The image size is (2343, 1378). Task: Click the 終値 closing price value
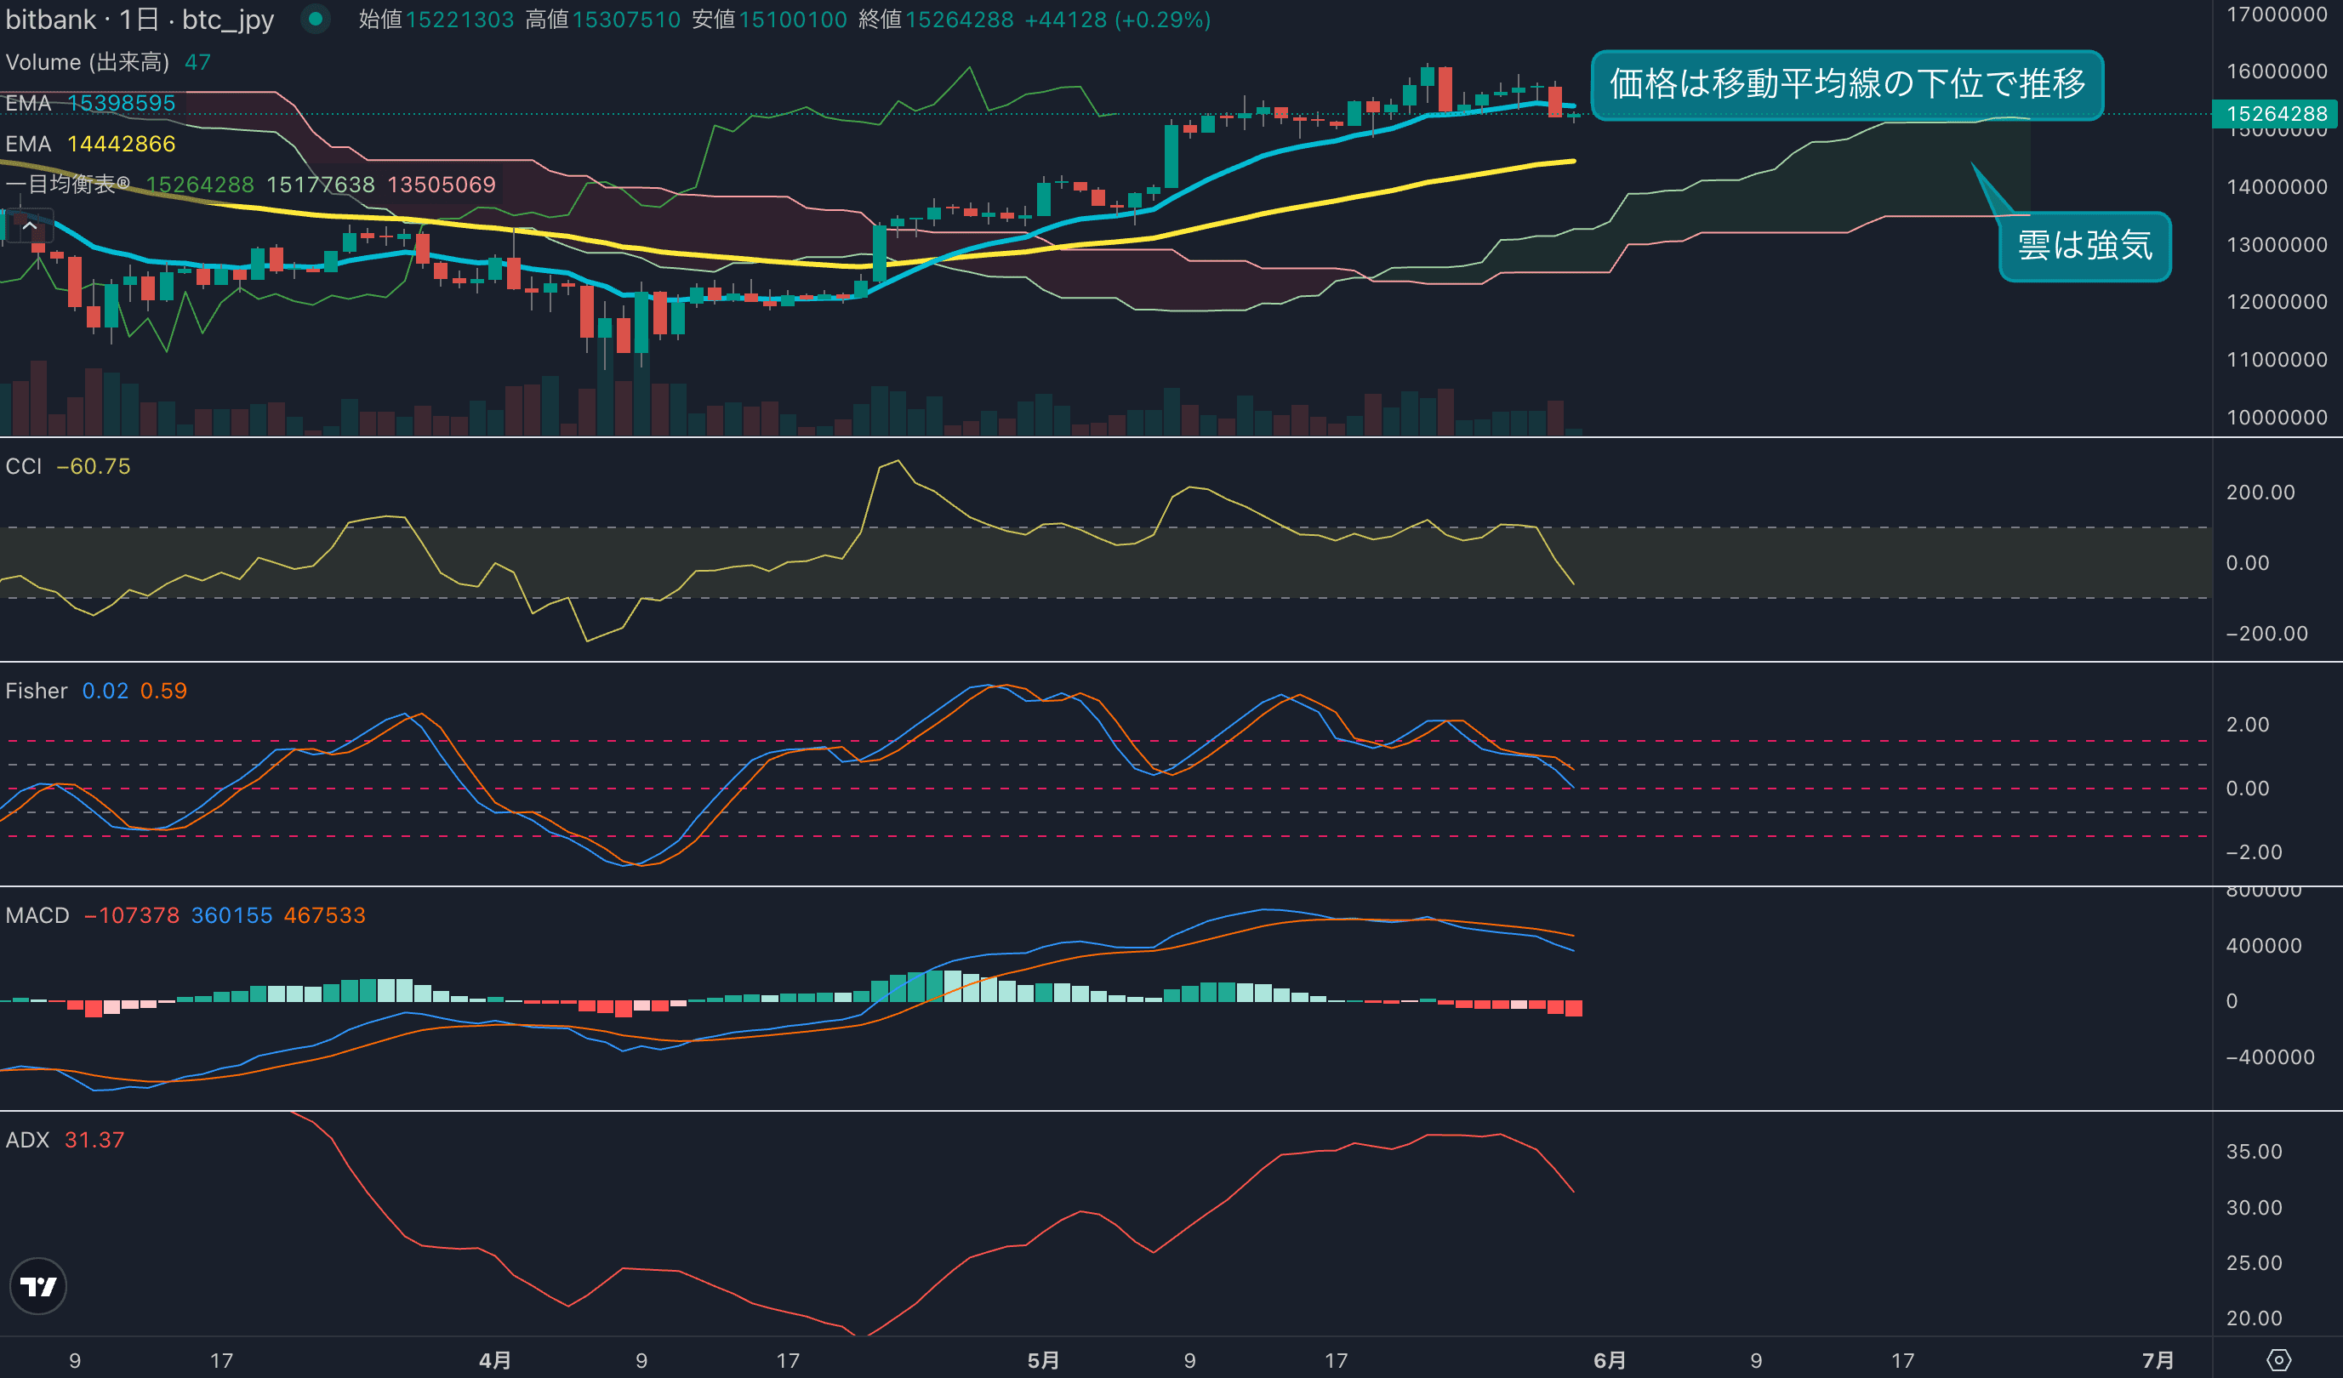click(959, 20)
